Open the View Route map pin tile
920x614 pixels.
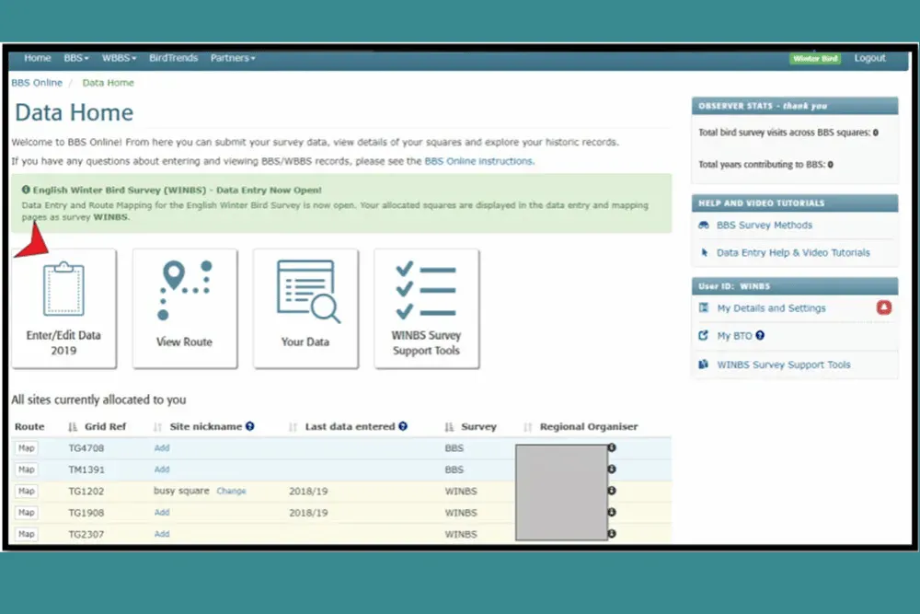click(x=184, y=307)
